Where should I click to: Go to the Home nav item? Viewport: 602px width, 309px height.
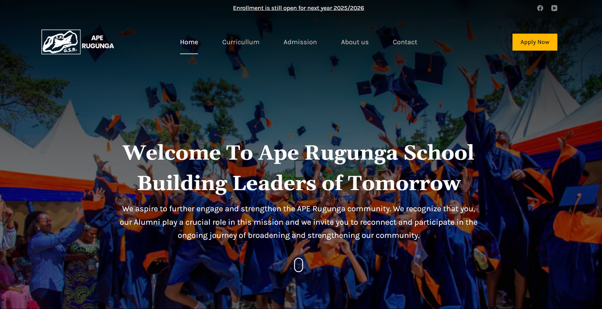click(x=189, y=42)
